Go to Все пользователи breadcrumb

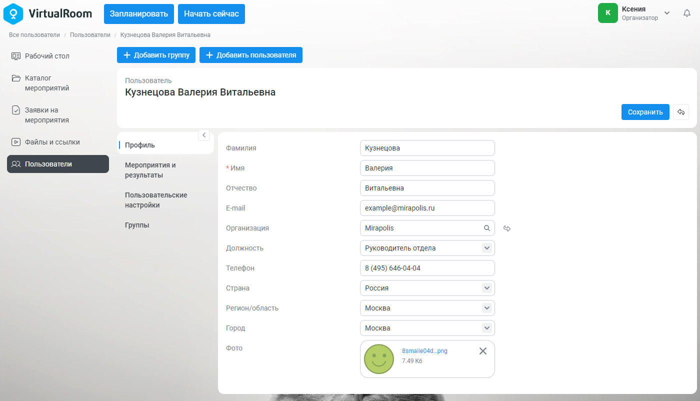(x=34, y=35)
